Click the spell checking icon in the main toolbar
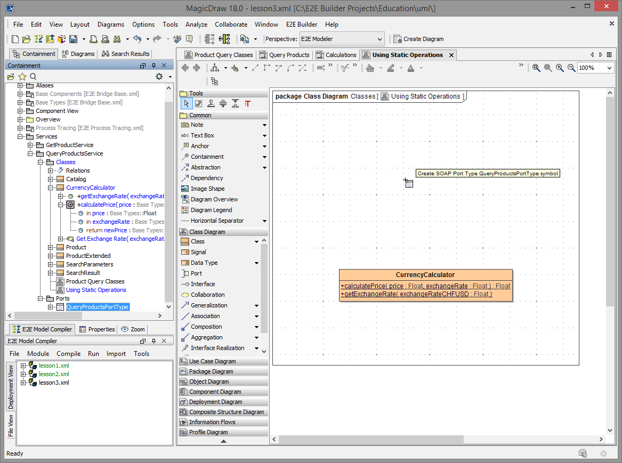 click(177, 38)
